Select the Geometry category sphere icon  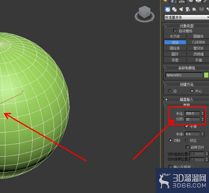click(167, 9)
